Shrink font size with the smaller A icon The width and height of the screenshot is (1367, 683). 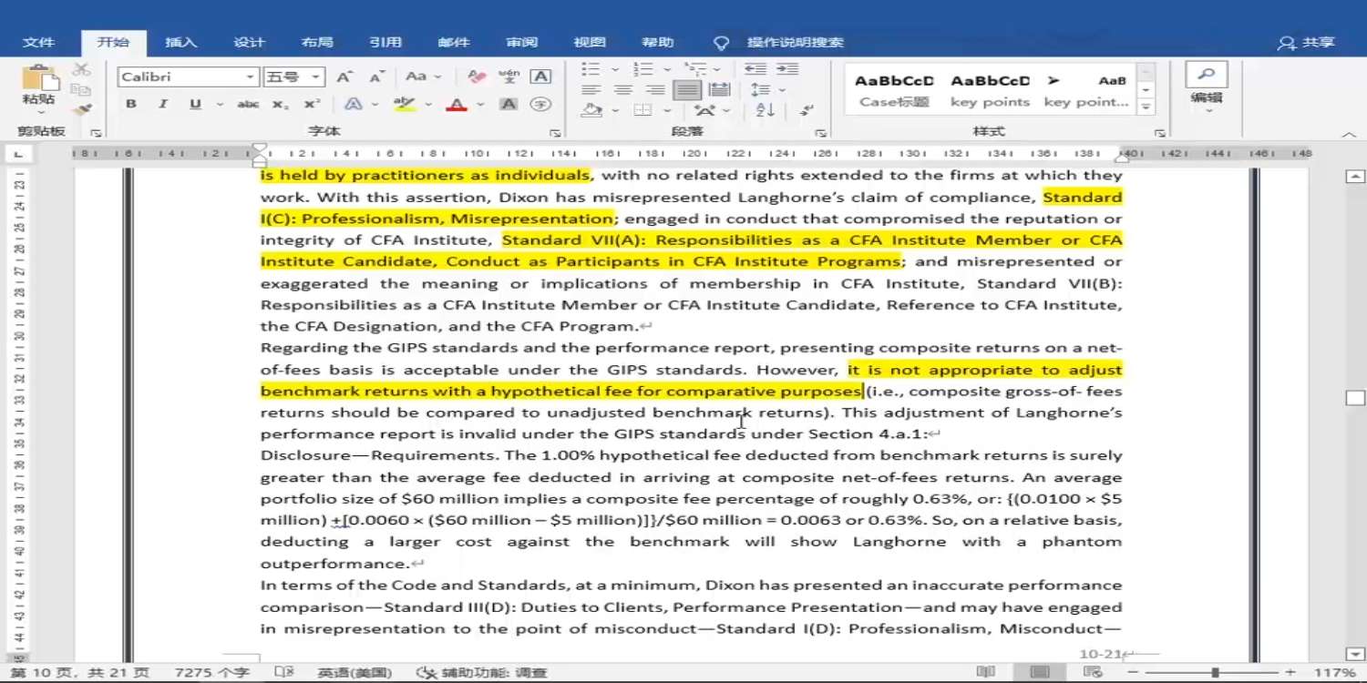pyautogui.click(x=376, y=76)
